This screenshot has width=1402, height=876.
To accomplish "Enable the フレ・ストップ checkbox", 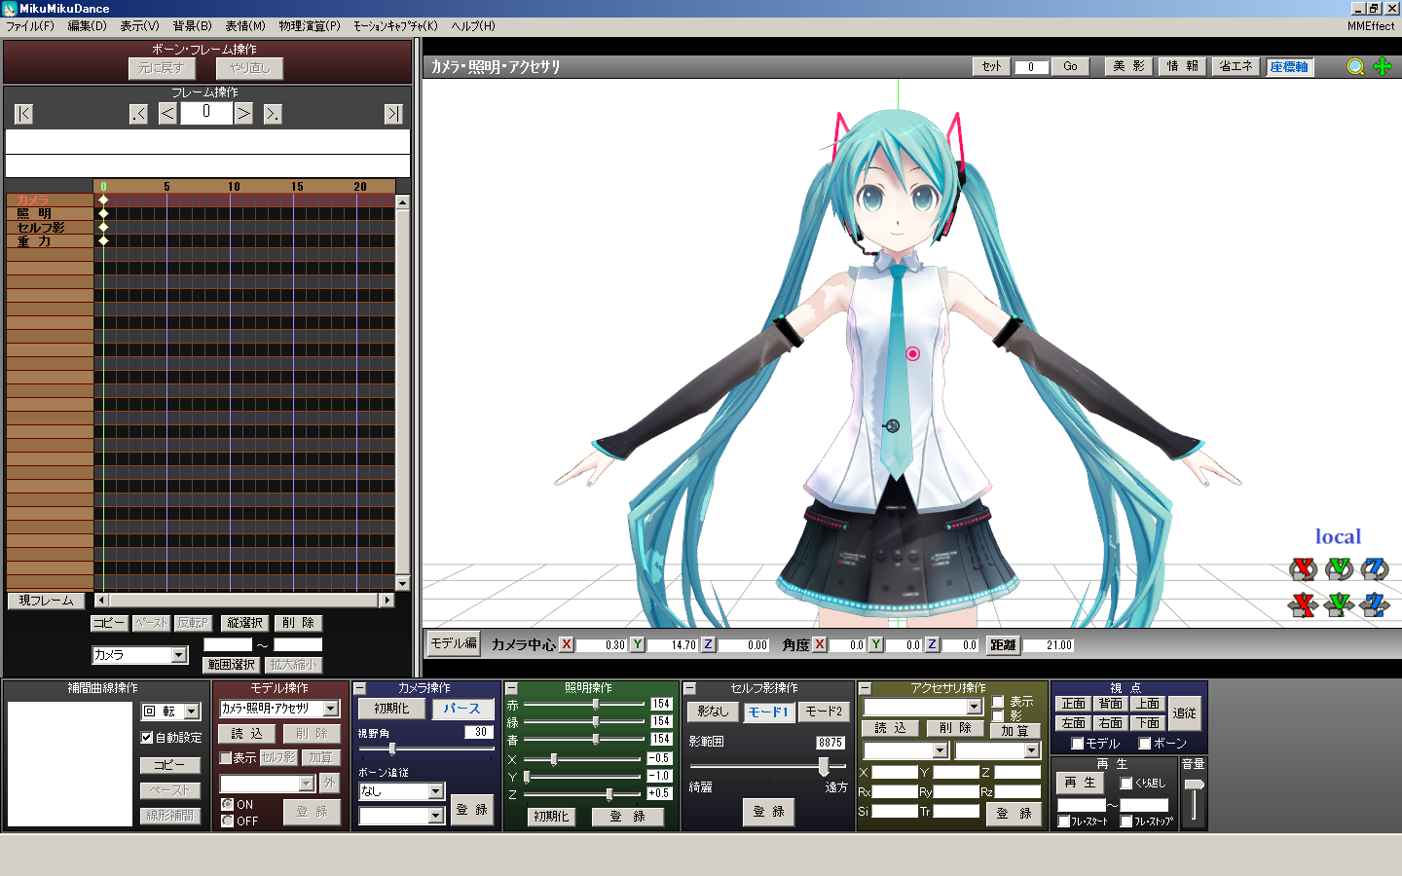I will [x=1126, y=821].
